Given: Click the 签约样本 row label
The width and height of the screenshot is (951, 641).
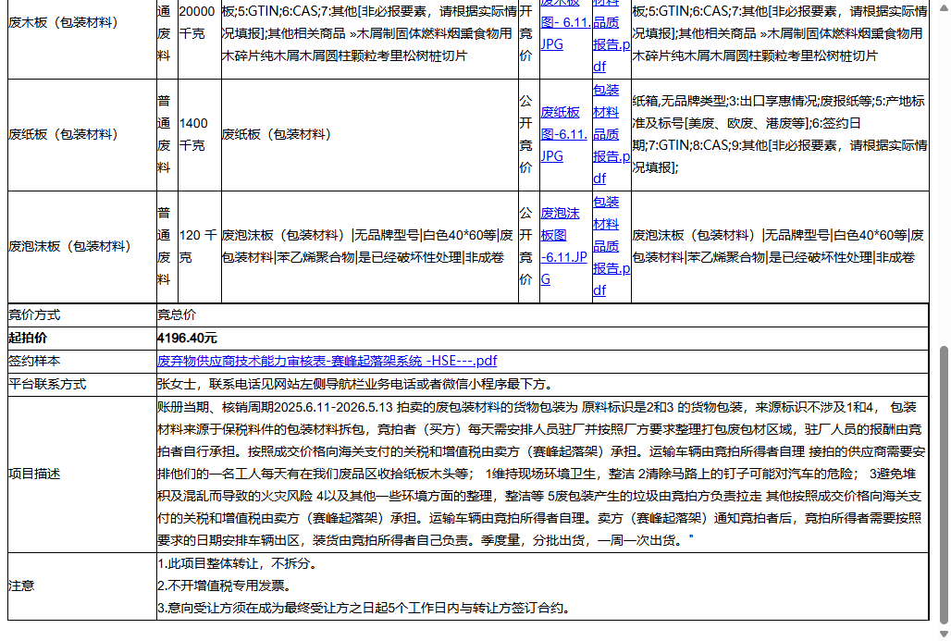Looking at the screenshot, I should 34,361.
